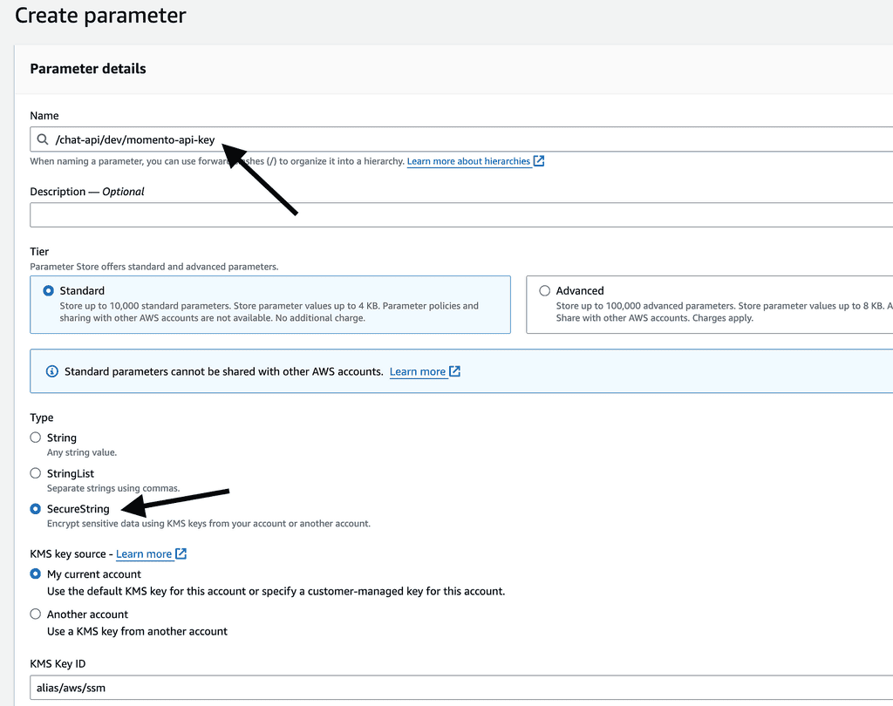Open Learn more link in the sharing notice
Image resolution: width=893 pixels, height=706 pixels.
pos(417,371)
